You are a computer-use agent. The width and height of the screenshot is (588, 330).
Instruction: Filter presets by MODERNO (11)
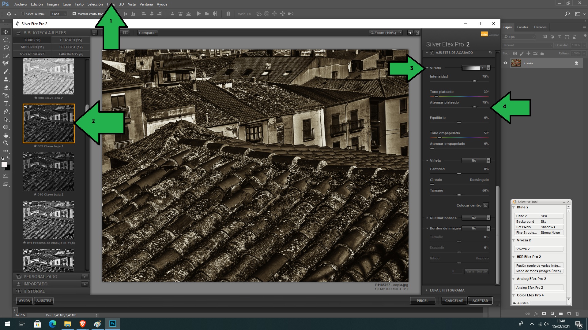click(x=32, y=47)
